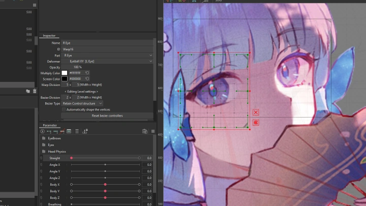Click the Warp Division height field
Viewport: 366px width, 206px height.
pos(75,85)
